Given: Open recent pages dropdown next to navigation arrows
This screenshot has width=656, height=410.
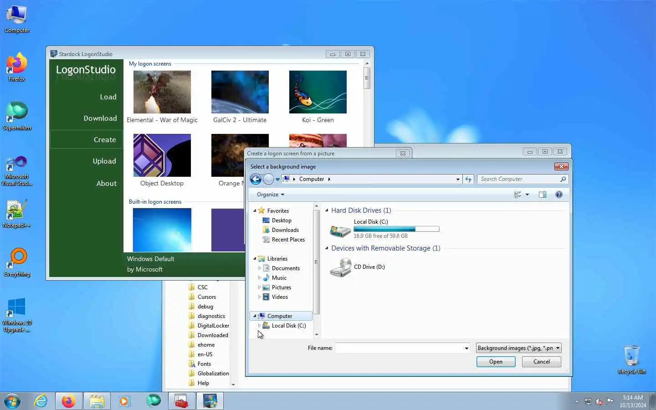Looking at the screenshot, I should point(277,179).
